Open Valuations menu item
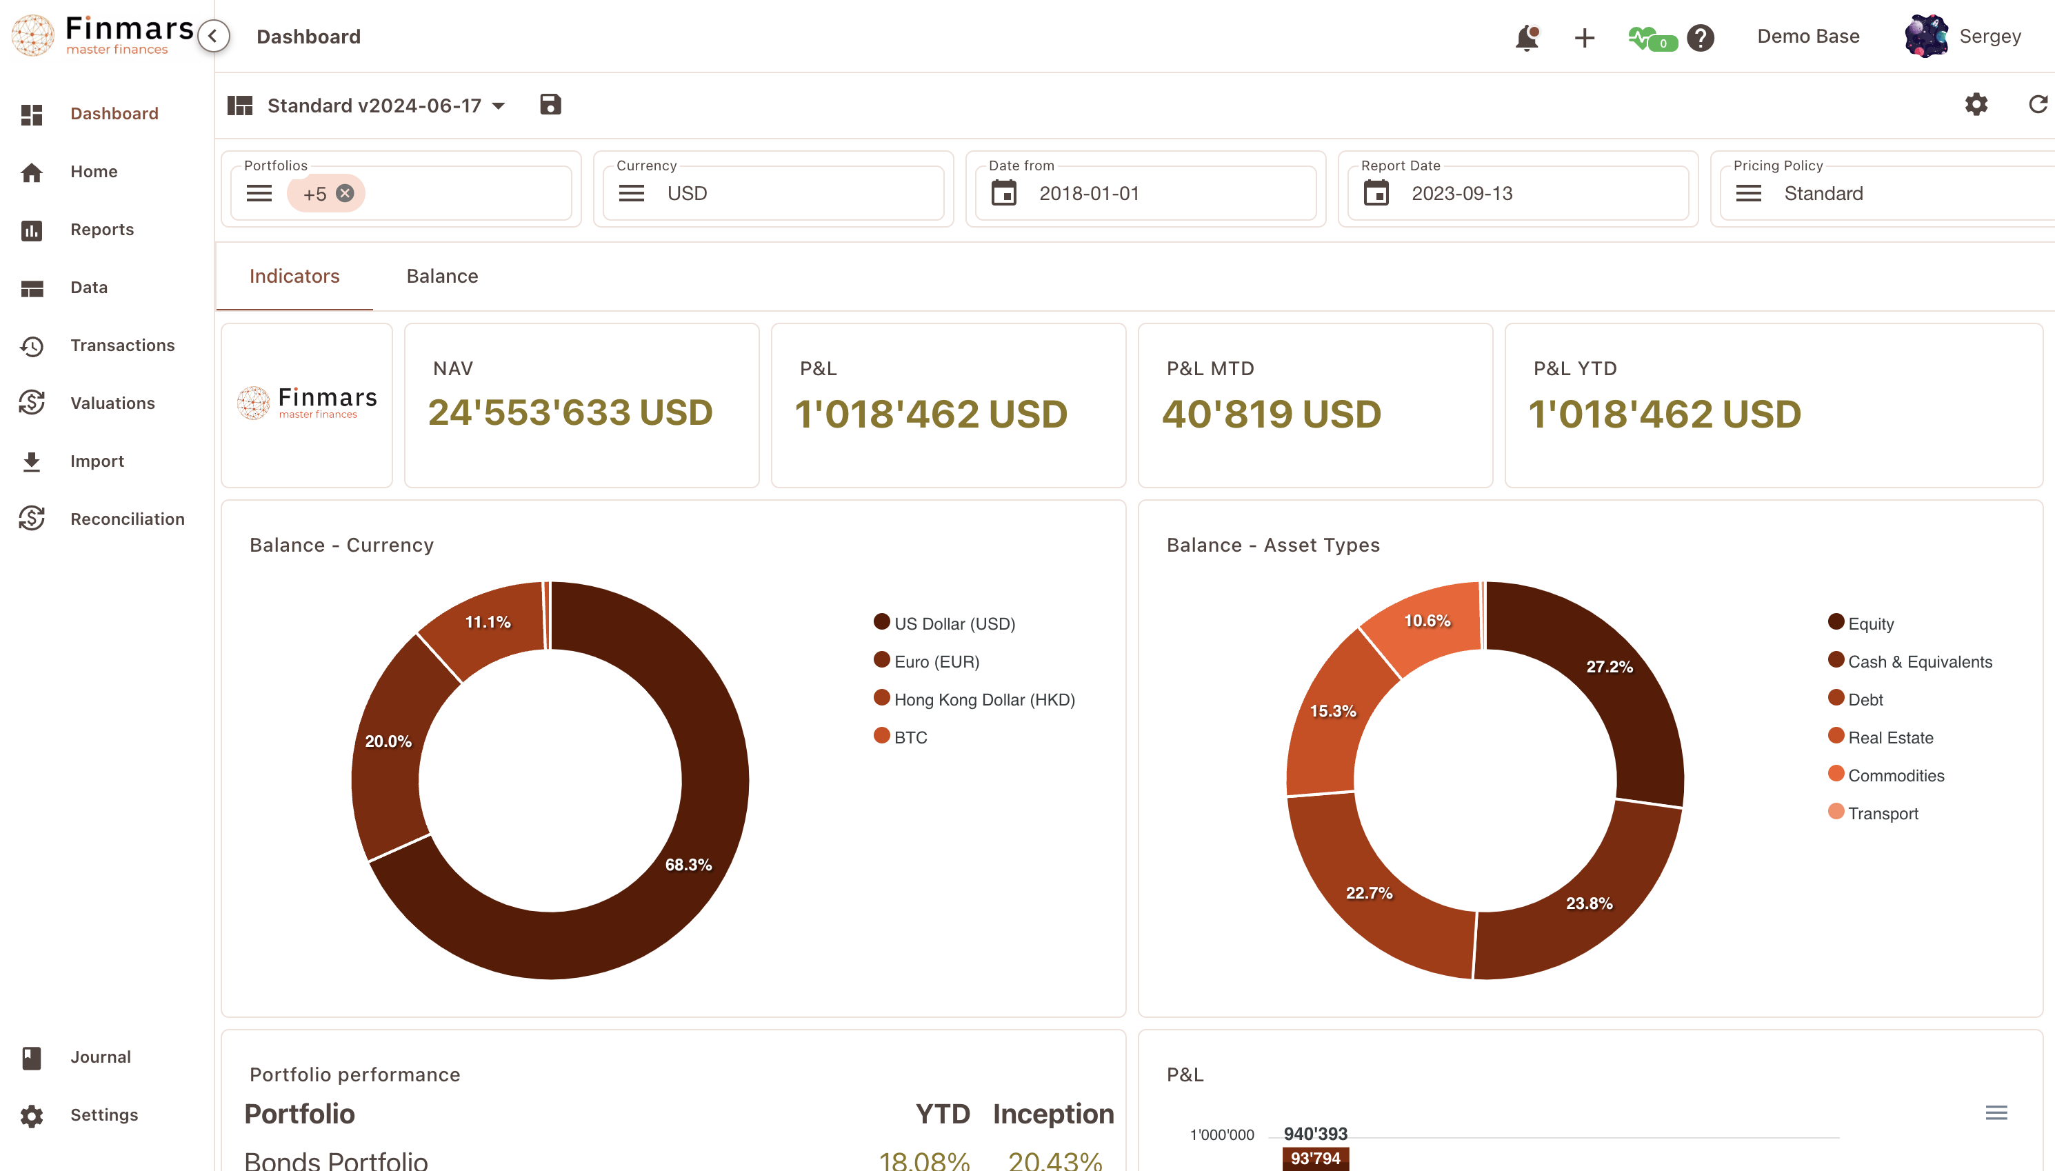This screenshot has height=1171, width=2055. 112,403
